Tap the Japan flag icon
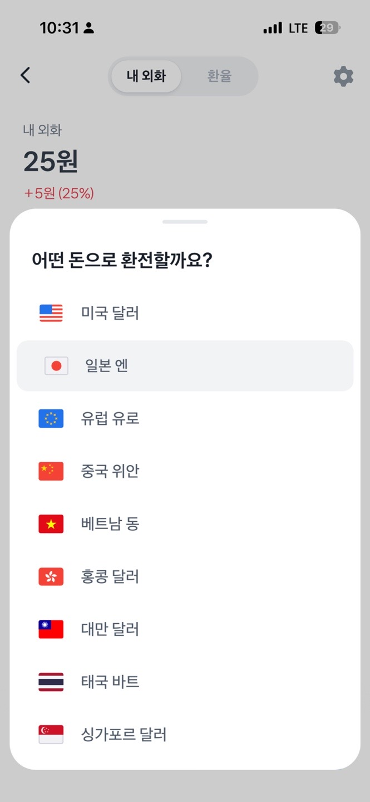Image resolution: width=370 pixels, height=802 pixels. point(56,366)
